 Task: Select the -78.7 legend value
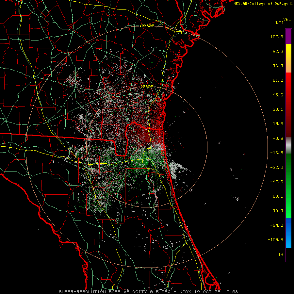click(x=277, y=211)
